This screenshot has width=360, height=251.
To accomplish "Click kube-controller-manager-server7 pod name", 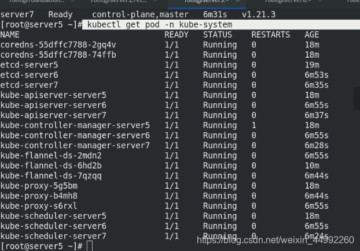I will pyautogui.click(x=75, y=145).
